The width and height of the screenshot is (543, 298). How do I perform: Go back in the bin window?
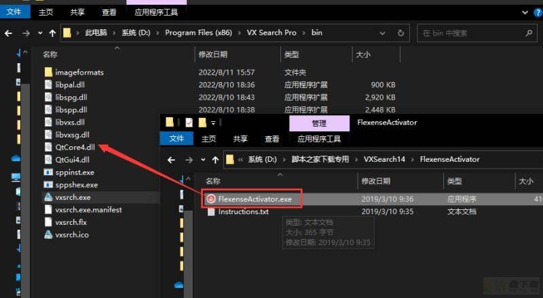coord(8,33)
